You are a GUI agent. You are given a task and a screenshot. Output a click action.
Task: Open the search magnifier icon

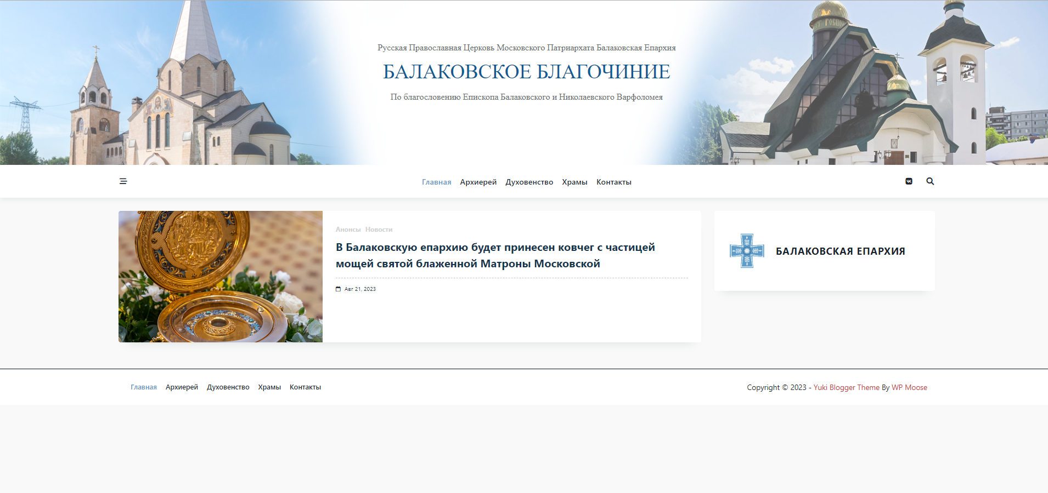[930, 181]
